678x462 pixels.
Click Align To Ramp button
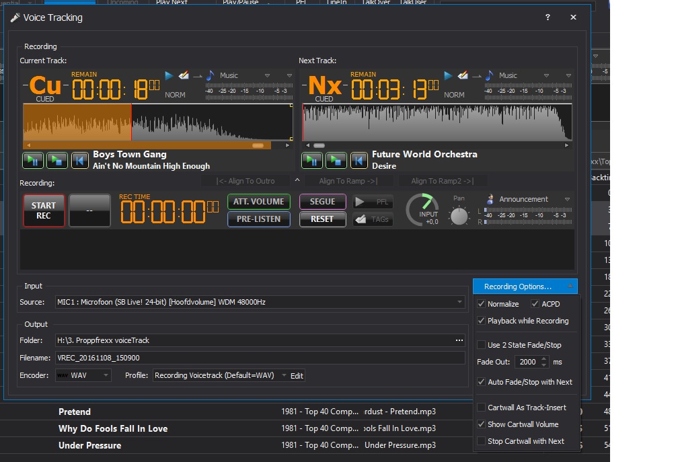pyautogui.click(x=348, y=181)
